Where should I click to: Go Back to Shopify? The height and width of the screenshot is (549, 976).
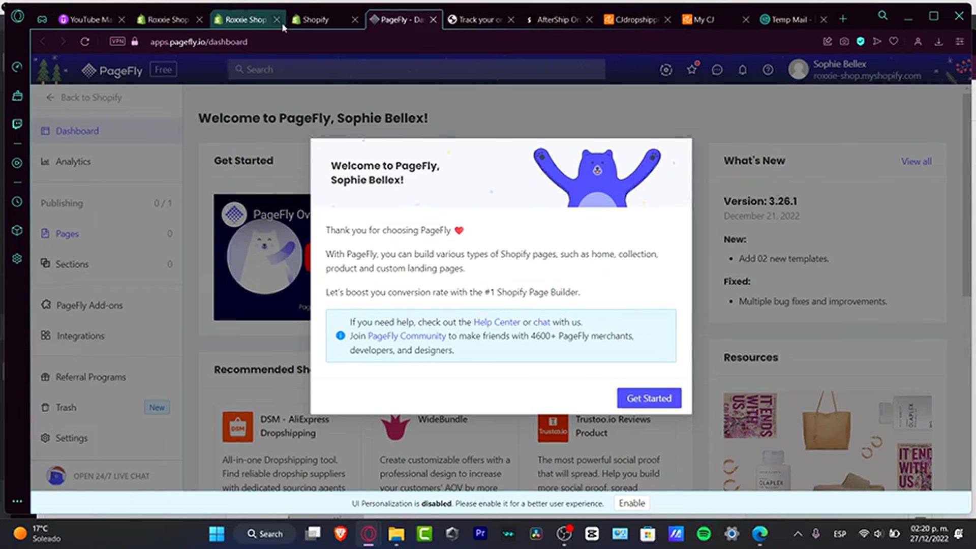point(84,98)
